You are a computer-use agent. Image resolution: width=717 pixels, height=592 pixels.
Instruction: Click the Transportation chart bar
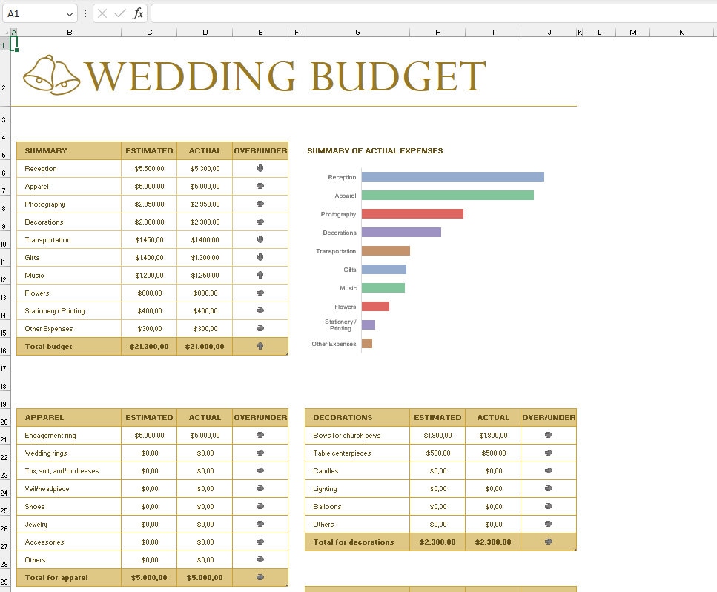pos(386,250)
